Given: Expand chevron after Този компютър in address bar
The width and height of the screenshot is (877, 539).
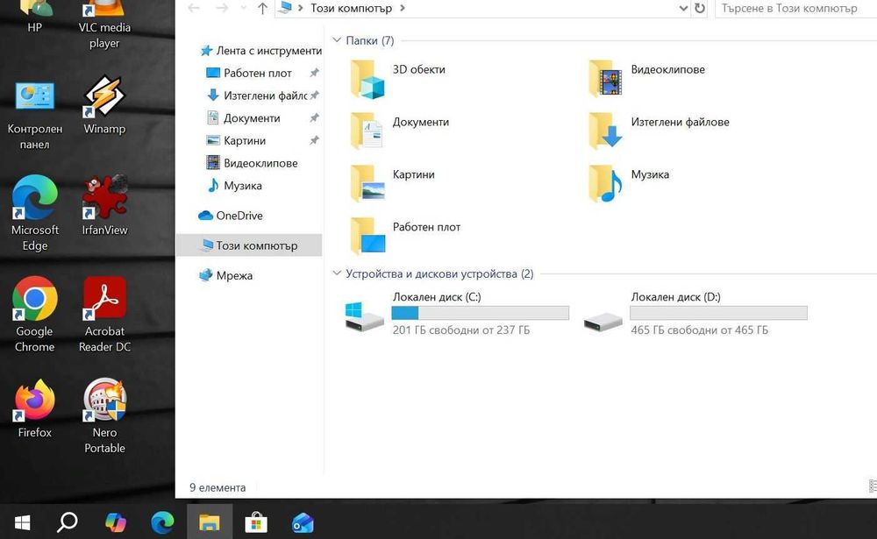Looking at the screenshot, I should point(403,9).
